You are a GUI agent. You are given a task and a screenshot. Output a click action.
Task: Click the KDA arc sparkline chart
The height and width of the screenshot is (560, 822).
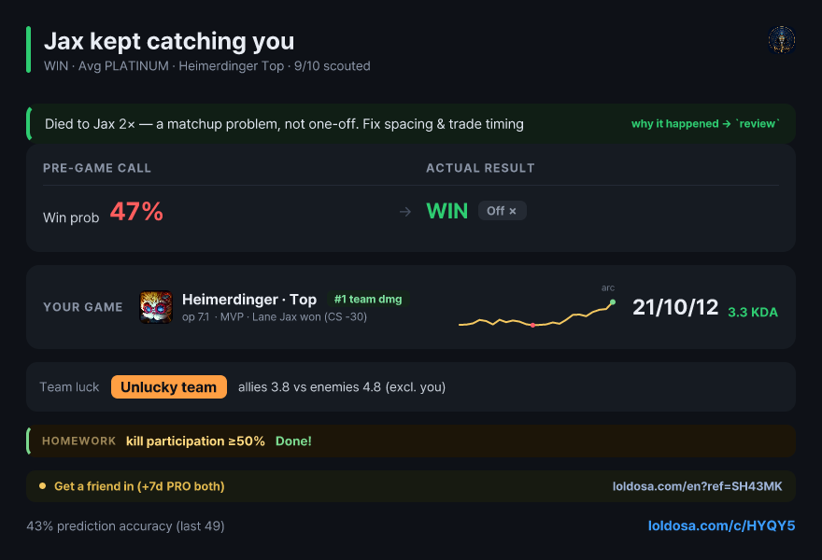537,314
